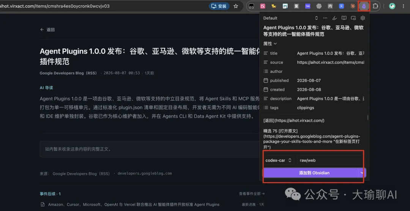Click the install app '安装' button
410x211 pixels.
click(x=219, y=6)
